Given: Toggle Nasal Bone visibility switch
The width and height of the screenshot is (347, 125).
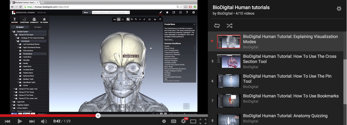Looking at the screenshot, I should click(21, 67).
